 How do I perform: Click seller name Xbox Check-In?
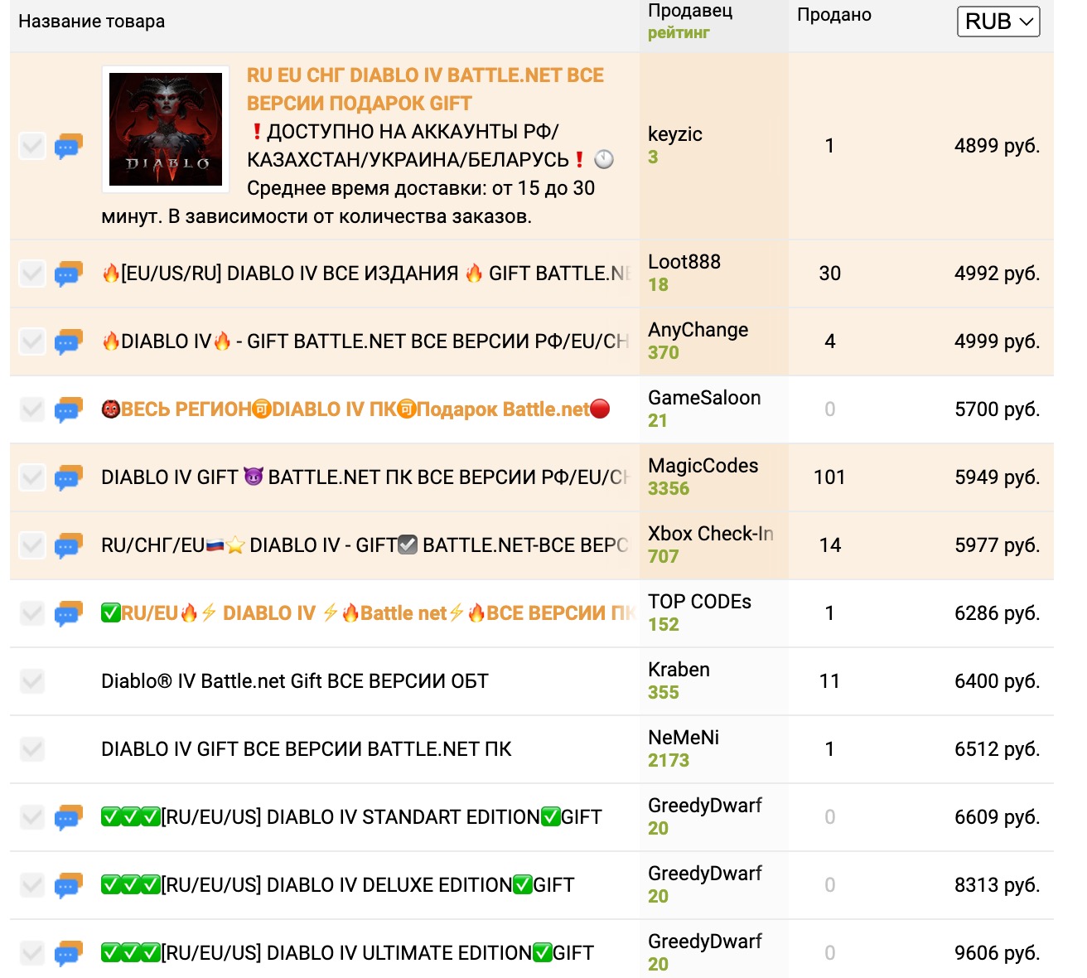click(711, 534)
